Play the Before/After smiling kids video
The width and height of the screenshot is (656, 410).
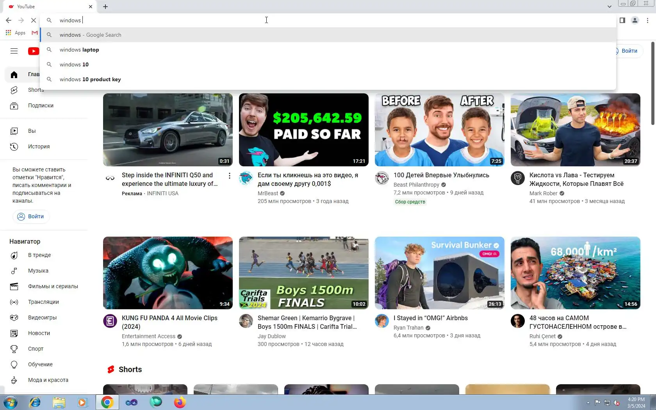[x=440, y=130]
